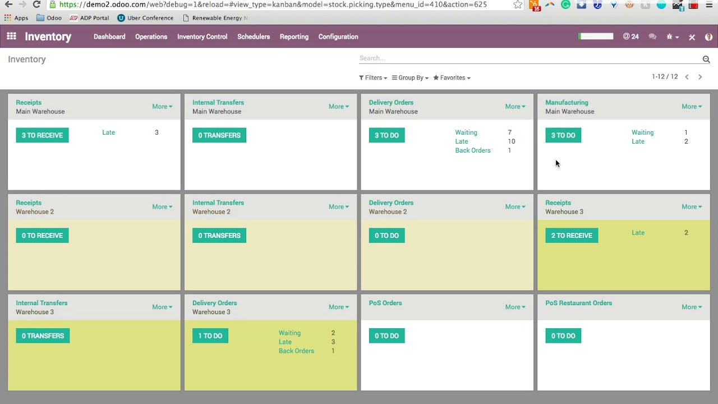Viewport: 718px width, 404px height.
Task: Open More on Manufacturing card
Action: coord(692,107)
